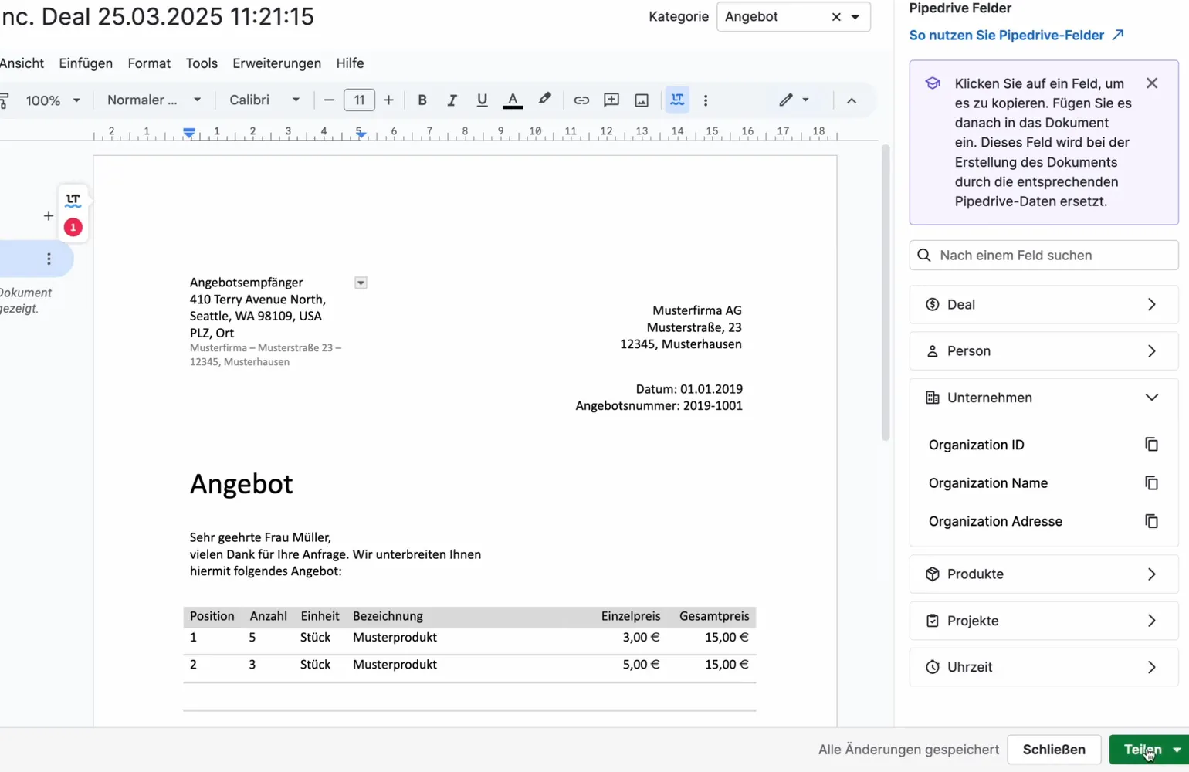Open the highlight color tool

[x=545, y=100]
